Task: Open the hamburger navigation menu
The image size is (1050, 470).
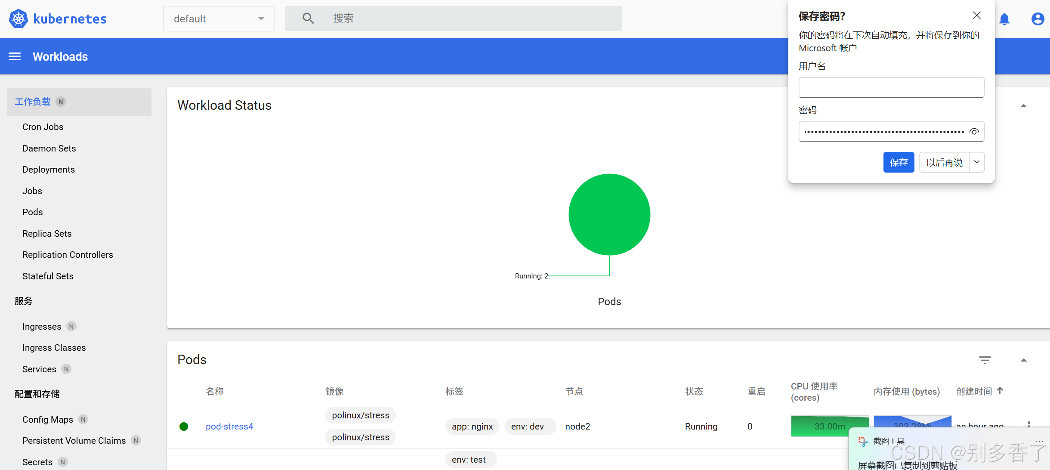Action: (15, 56)
